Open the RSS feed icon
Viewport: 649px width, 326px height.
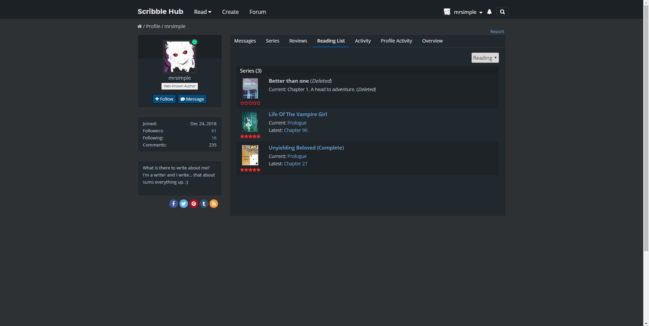tap(214, 203)
